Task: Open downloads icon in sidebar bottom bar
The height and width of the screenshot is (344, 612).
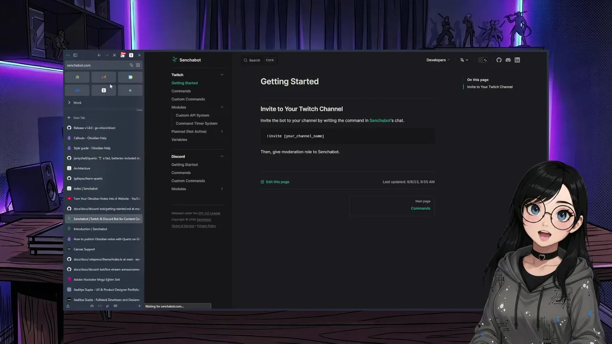Action: pos(68,306)
